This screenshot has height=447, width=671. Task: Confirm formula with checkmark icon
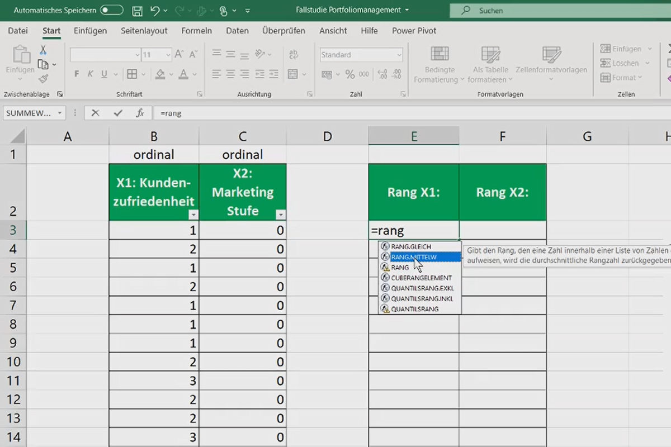click(117, 113)
